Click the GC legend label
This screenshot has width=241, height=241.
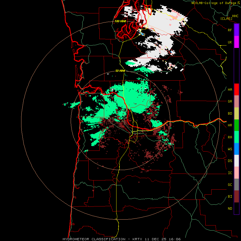click(230, 185)
